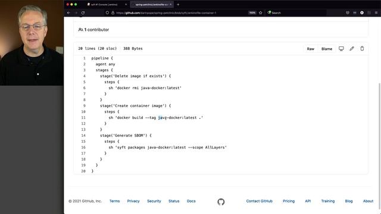Open the file in Raw view
Image resolution: width=381 pixels, height=214 pixels.
(x=311, y=49)
